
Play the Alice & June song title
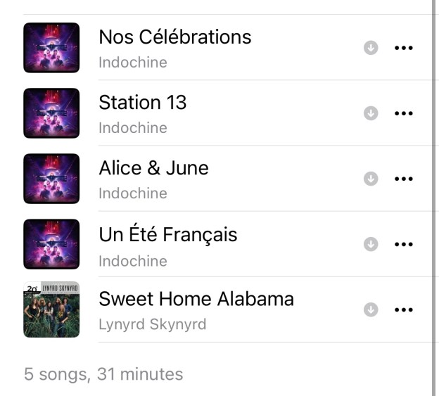153,168
